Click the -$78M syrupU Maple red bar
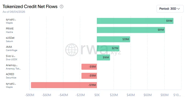Image resolution: width=187 pixels, height=102 pixels. [64, 85]
